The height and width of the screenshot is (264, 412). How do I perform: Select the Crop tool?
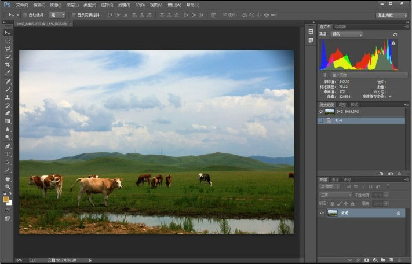[x=8, y=65]
